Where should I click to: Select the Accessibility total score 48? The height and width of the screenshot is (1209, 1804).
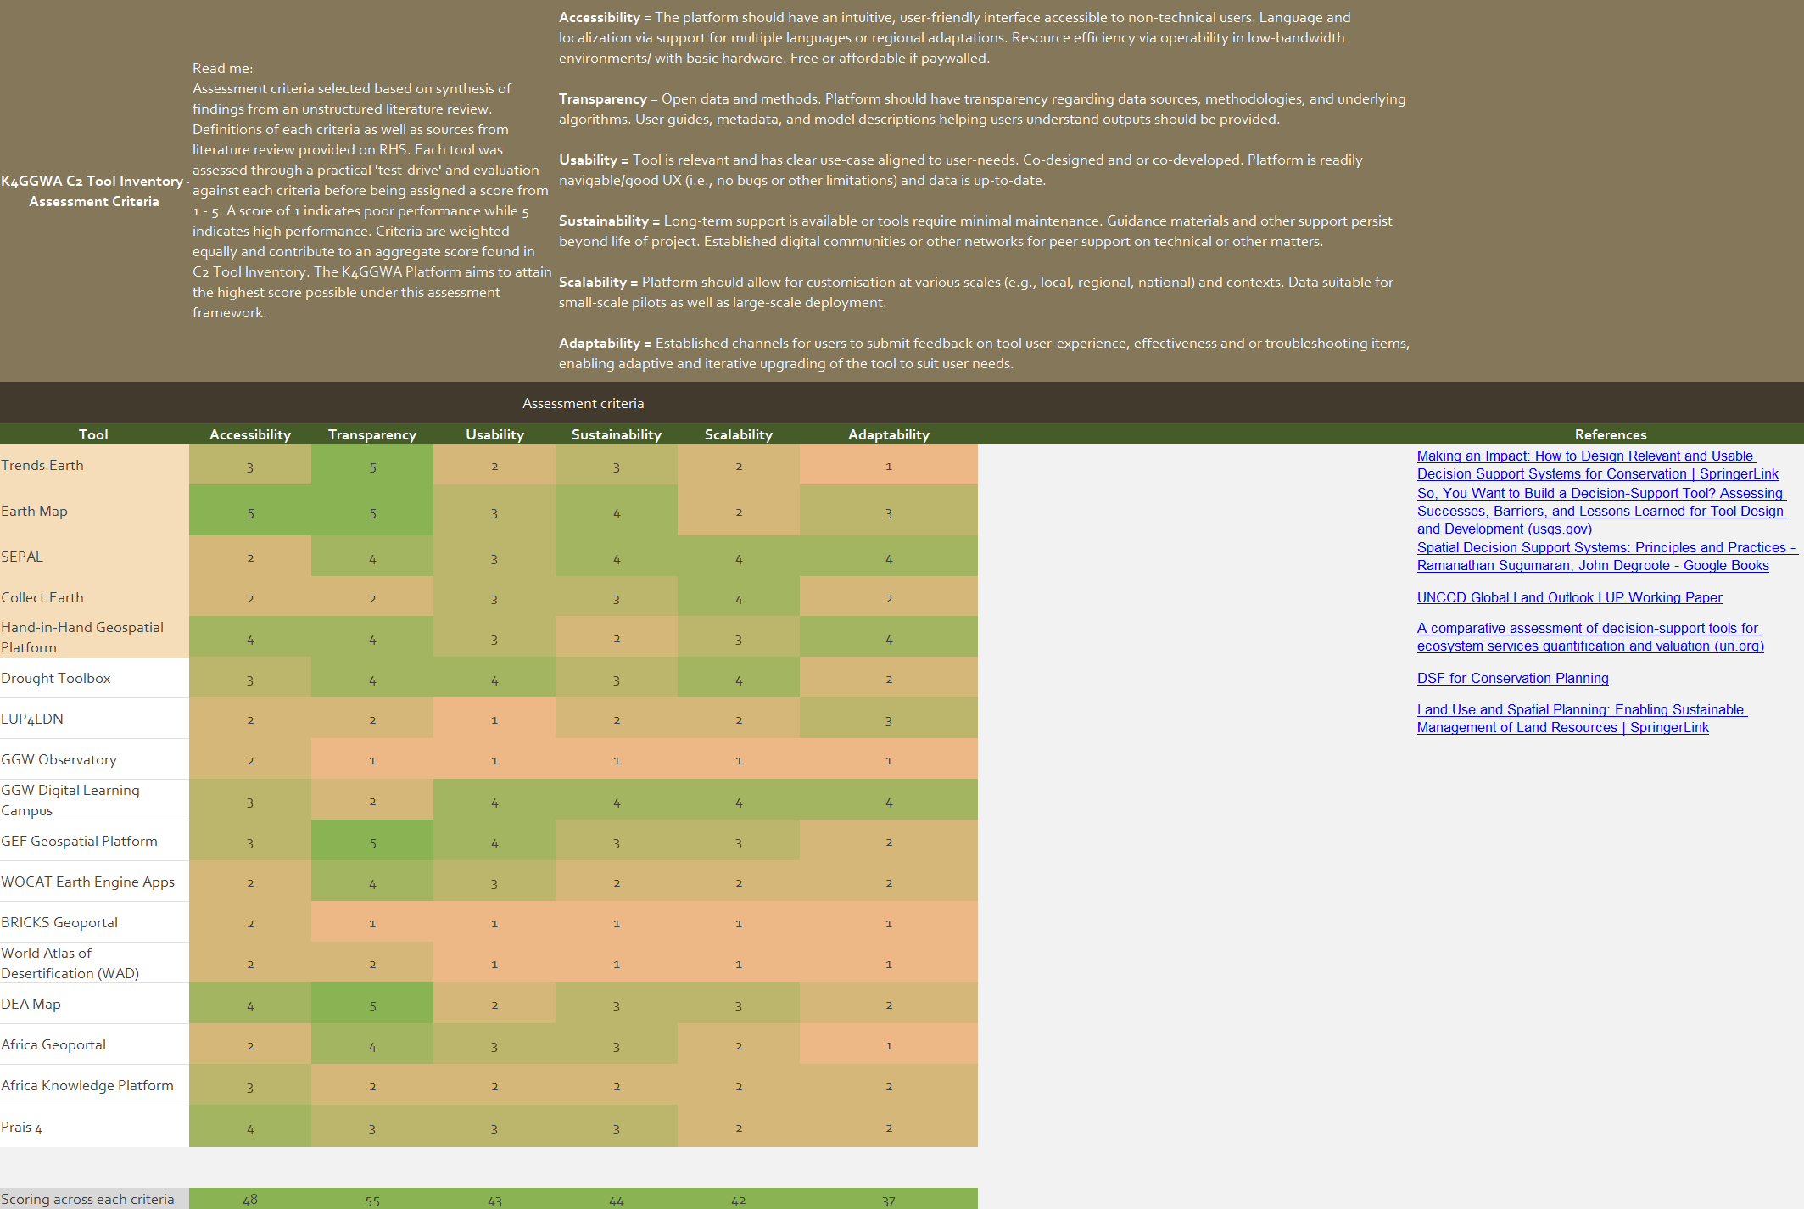[x=250, y=1199]
